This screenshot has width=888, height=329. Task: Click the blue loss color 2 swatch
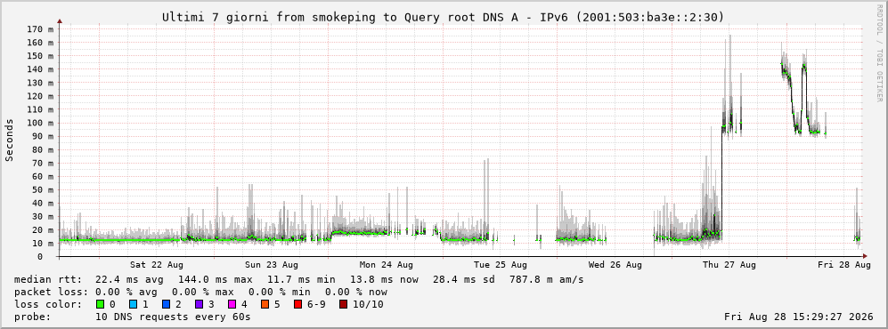[x=166, y=305]
